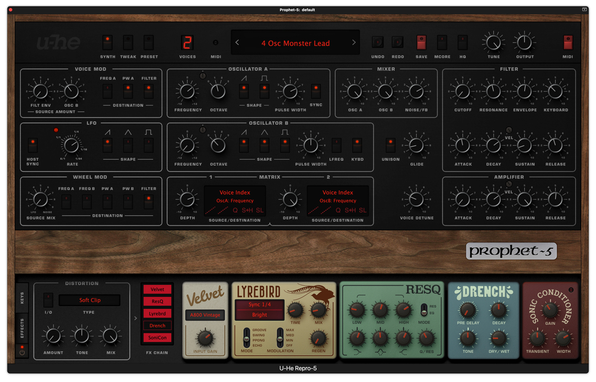Viewport: 596px width, 382px height.
Task: Toggle the Distortion I/O switch
Action: [x=48, y=300]
